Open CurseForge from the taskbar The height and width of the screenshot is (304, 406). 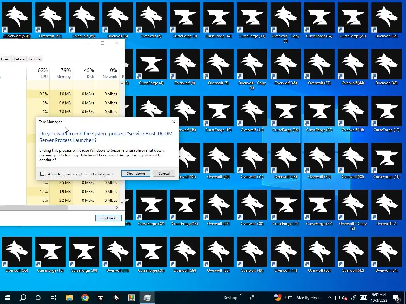tap(100, 298)
